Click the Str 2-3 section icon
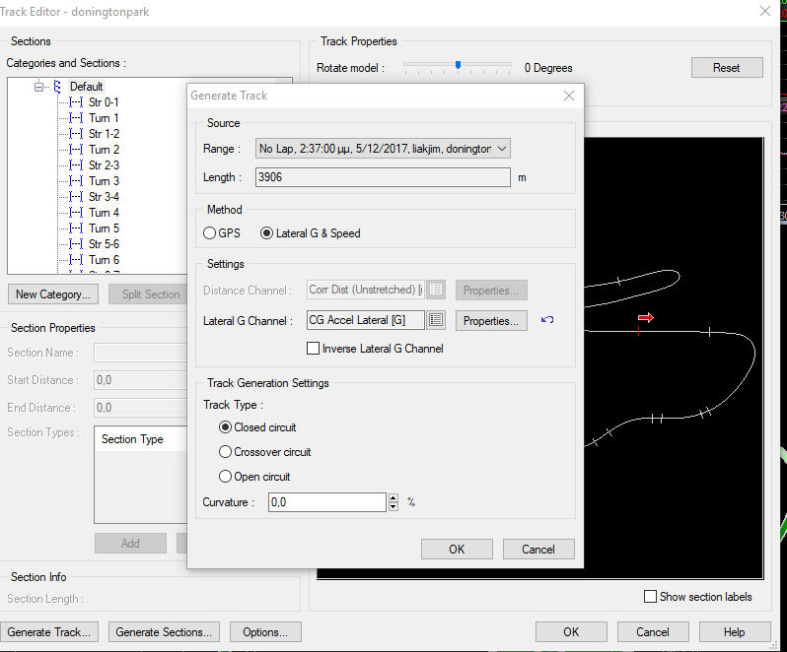This screenshot has width=787, height=652. (76, 165)
